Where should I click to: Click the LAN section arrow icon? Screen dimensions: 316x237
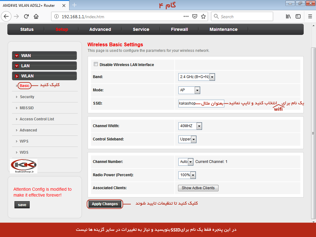click(17, 66)
